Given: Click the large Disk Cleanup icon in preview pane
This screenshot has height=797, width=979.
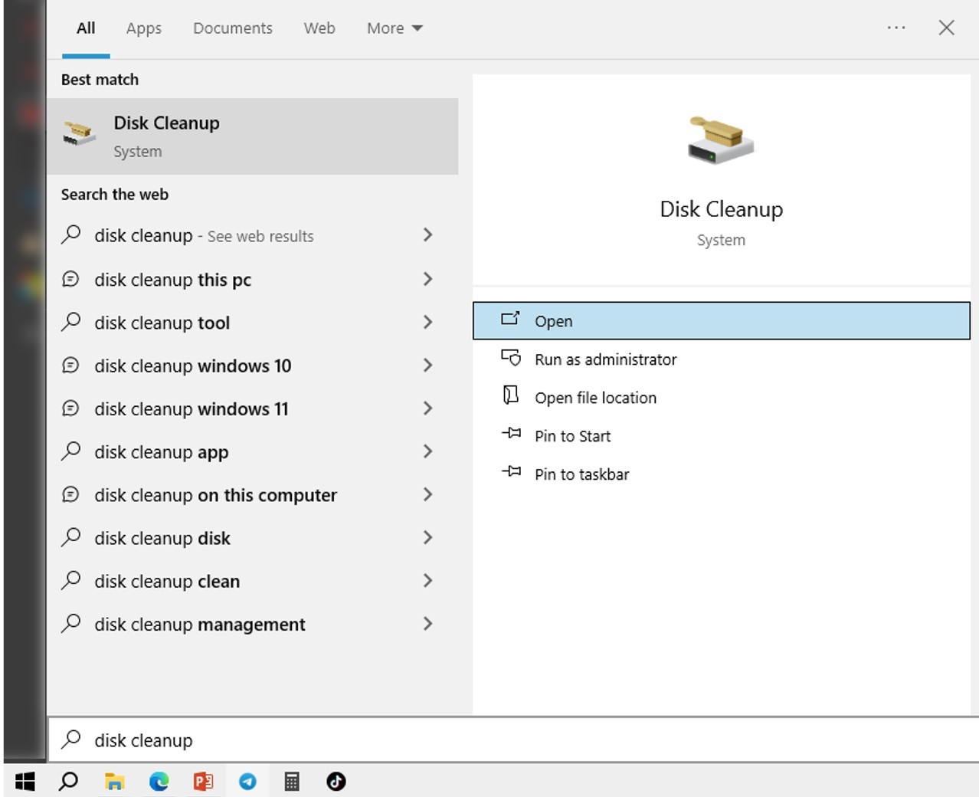Looking at the screenshot, I should click(721, 139).
